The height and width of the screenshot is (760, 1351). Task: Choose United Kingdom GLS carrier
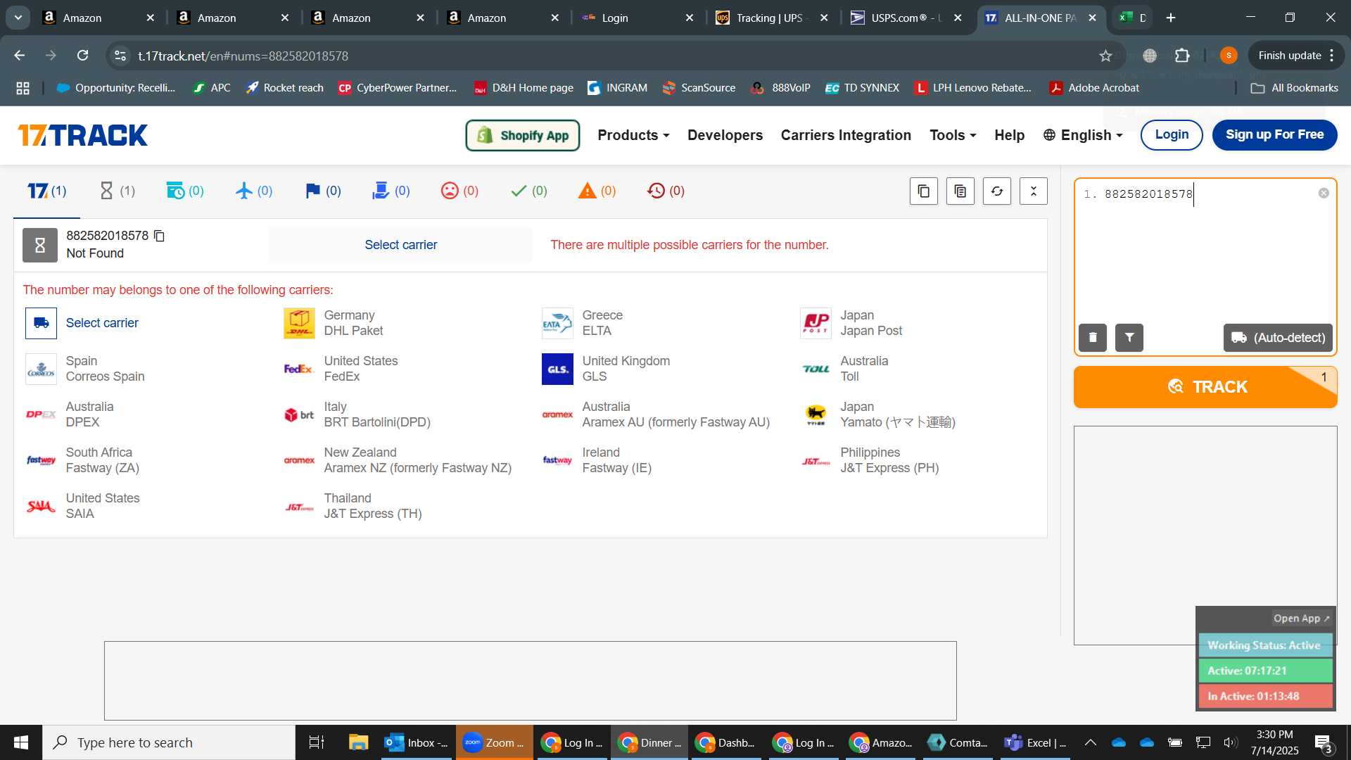pos(606,369)
